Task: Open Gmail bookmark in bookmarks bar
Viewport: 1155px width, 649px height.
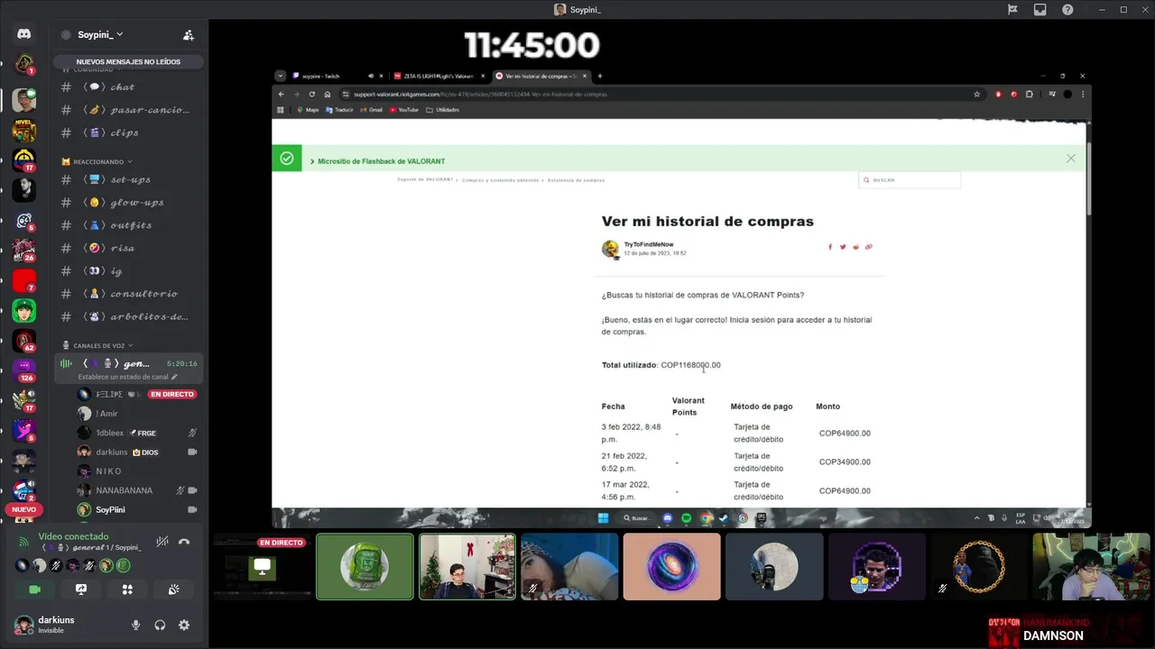Action: tap(372, 110)
